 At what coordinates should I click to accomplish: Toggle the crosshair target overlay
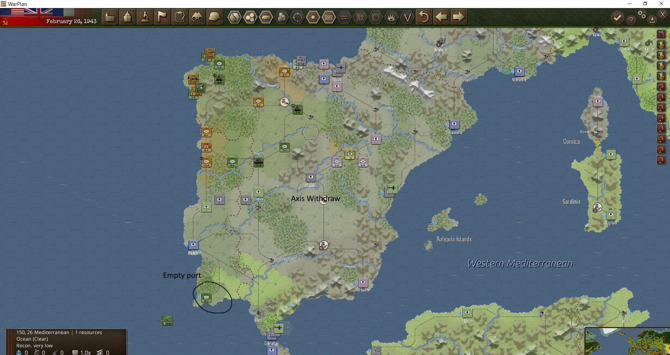pyautogui.click(x=297, y=17)
